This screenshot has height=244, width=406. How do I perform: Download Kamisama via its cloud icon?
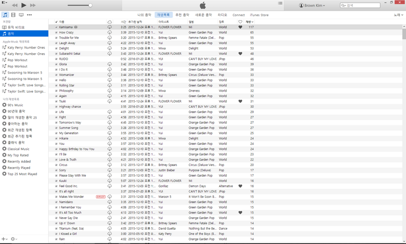[x=110, y=27]
